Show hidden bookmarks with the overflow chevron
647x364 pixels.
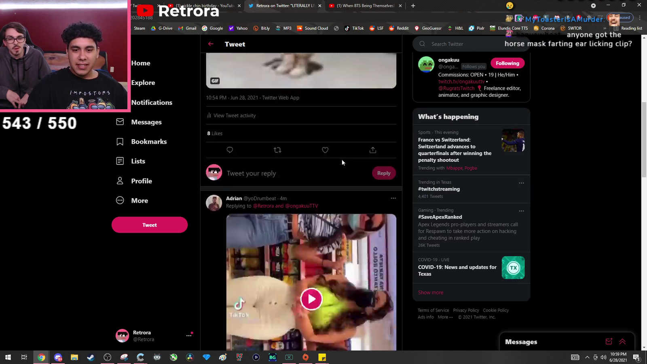click(x=605, y=28)
